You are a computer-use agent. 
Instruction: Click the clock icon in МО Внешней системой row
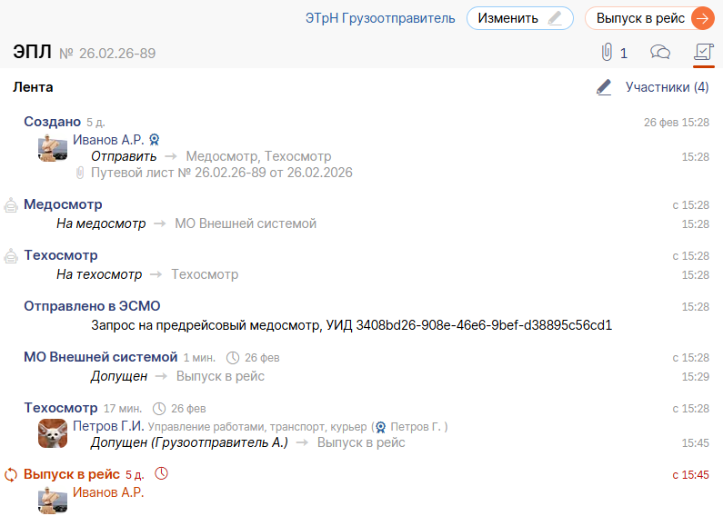click(x=232, y=358)
